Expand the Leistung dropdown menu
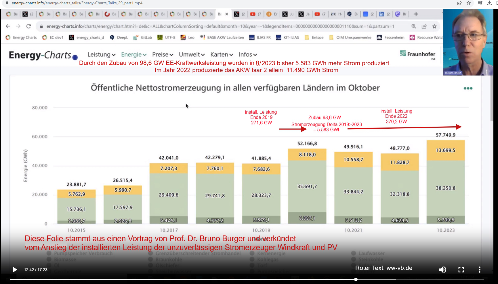Image resolution: width=498 pixels, height=284 pixels. (101, 55)
